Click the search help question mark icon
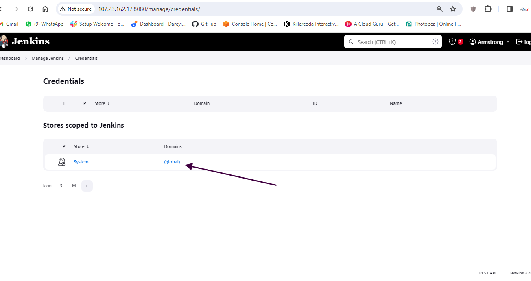Image resolution: width=531 pixels, height=281 pixels. [x=435, y=41]
